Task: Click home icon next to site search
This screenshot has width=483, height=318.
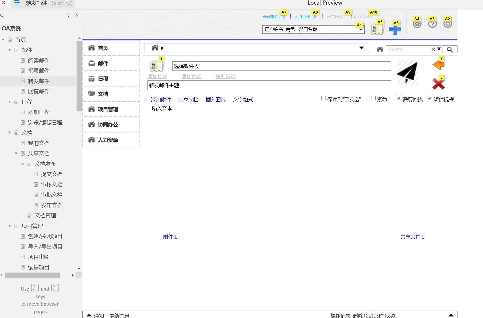Action: (380, 49)
